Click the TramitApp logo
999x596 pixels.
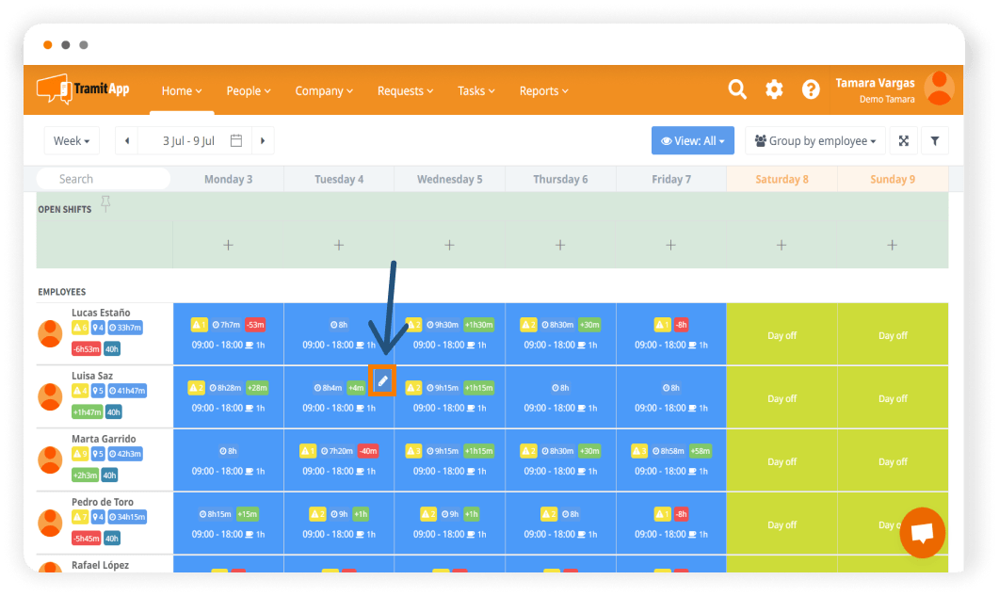83,89
